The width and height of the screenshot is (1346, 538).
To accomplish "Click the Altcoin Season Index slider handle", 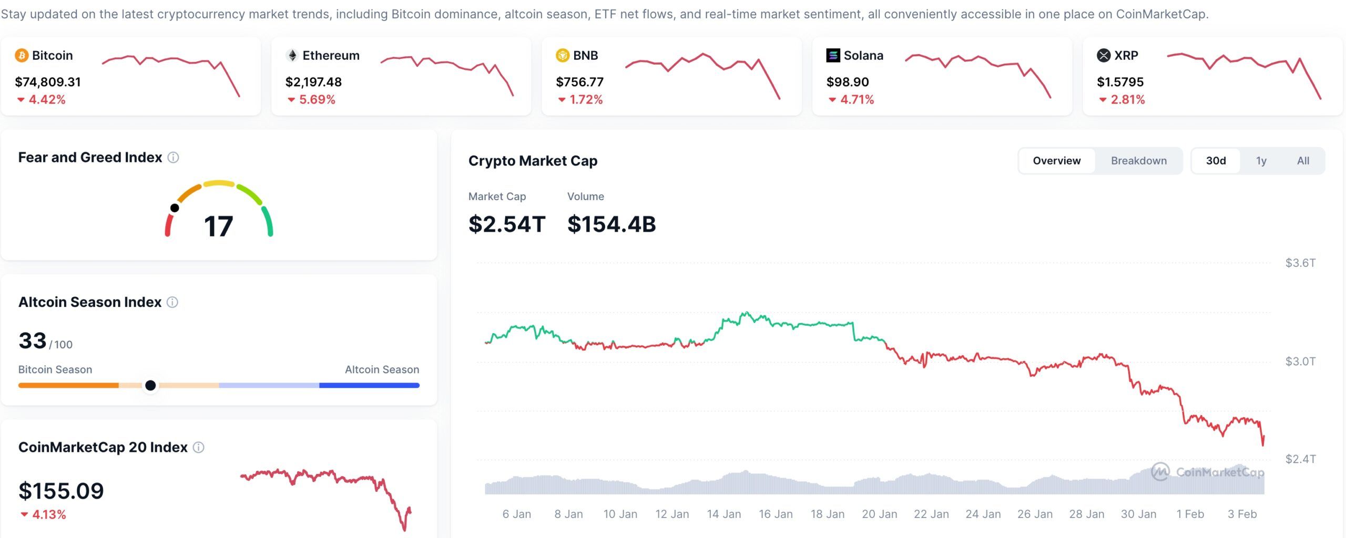I will coord(150,385).
